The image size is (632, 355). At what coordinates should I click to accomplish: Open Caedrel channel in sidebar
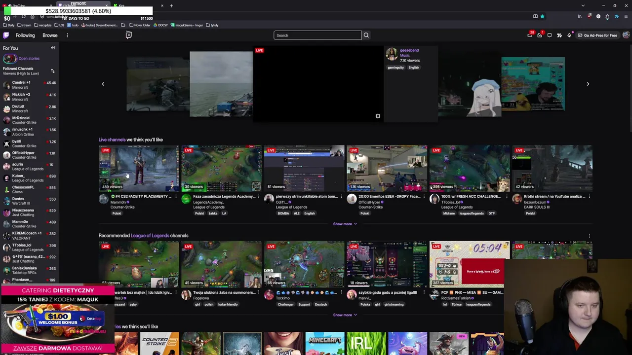pyautogui.click(x=30, y=85)
